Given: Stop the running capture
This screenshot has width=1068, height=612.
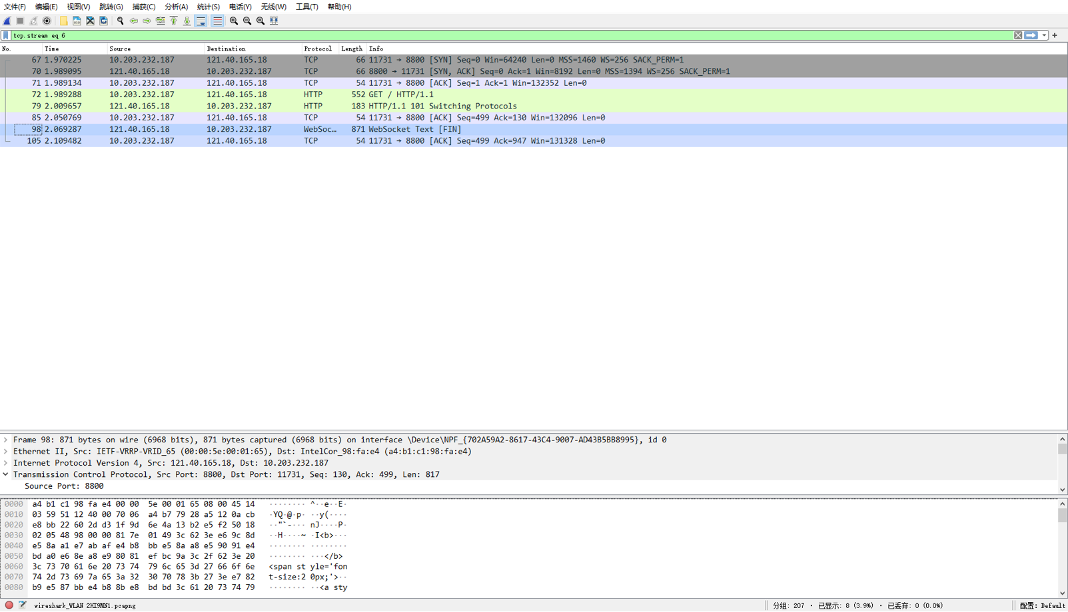Looking at the screenshot, I should 21,21.
